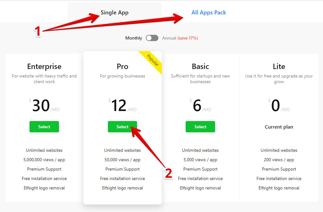
Task: Click Premium Support under Basic plan
Action: click(x=200, y=169)
